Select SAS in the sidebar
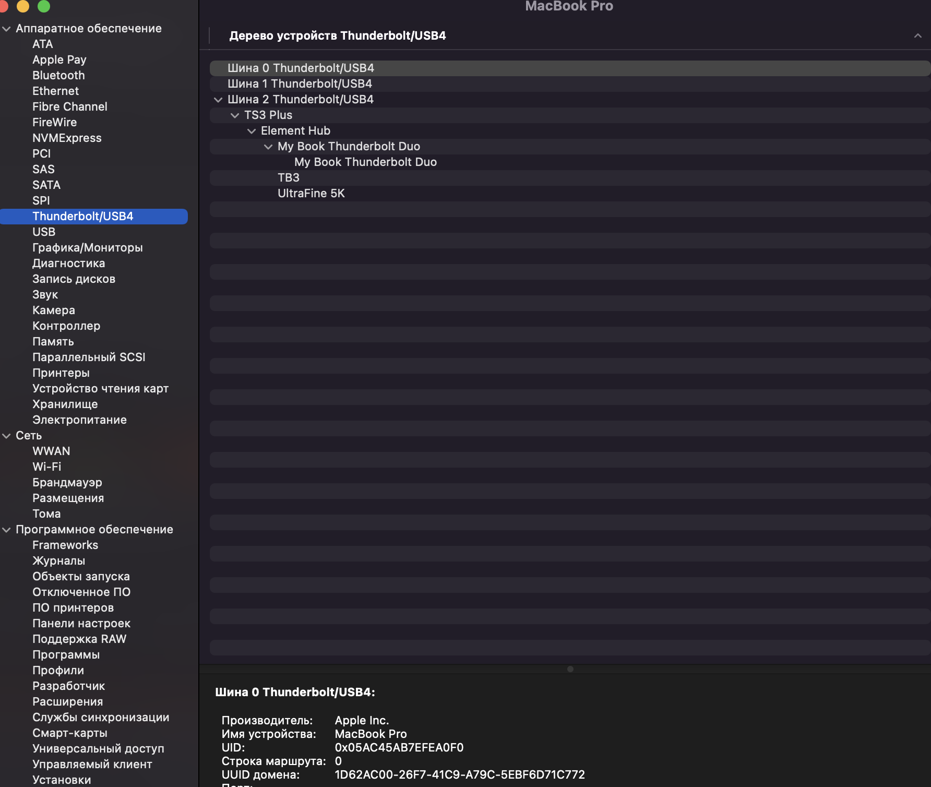The image size is (931, 787). tap(43, 170)
